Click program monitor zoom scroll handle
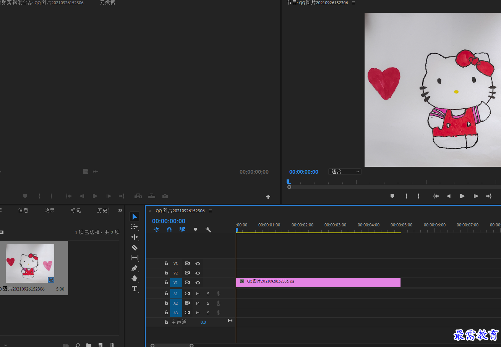 (289, 187)
